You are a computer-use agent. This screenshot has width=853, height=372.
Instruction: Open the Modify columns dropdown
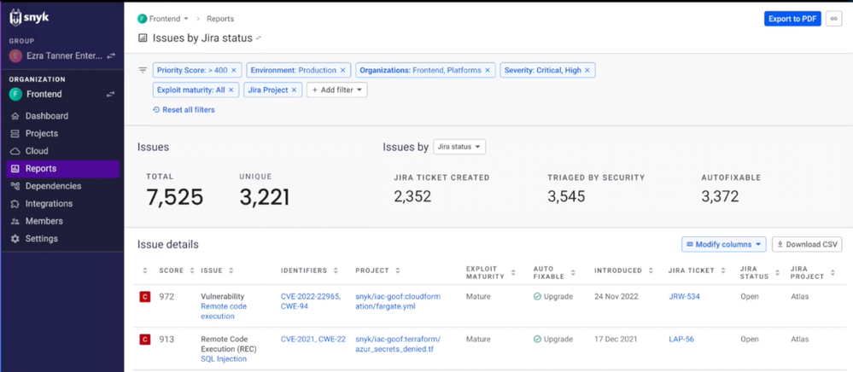tap(723, 244)
